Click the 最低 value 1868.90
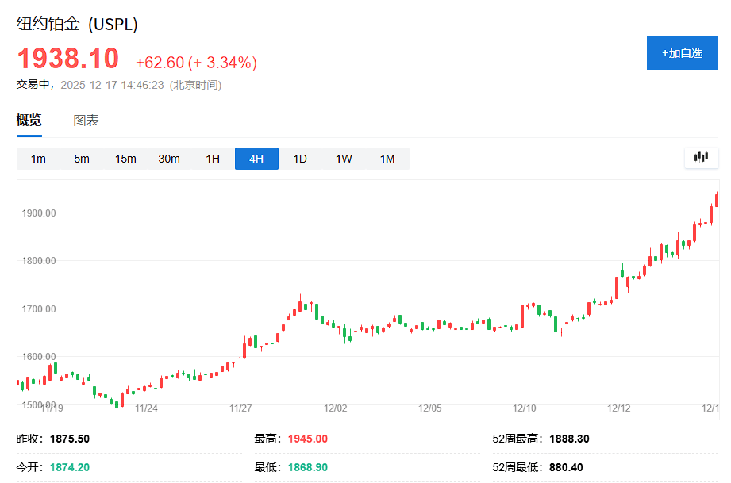Viewport: 731px width, 483px height. tap(307, 467)
